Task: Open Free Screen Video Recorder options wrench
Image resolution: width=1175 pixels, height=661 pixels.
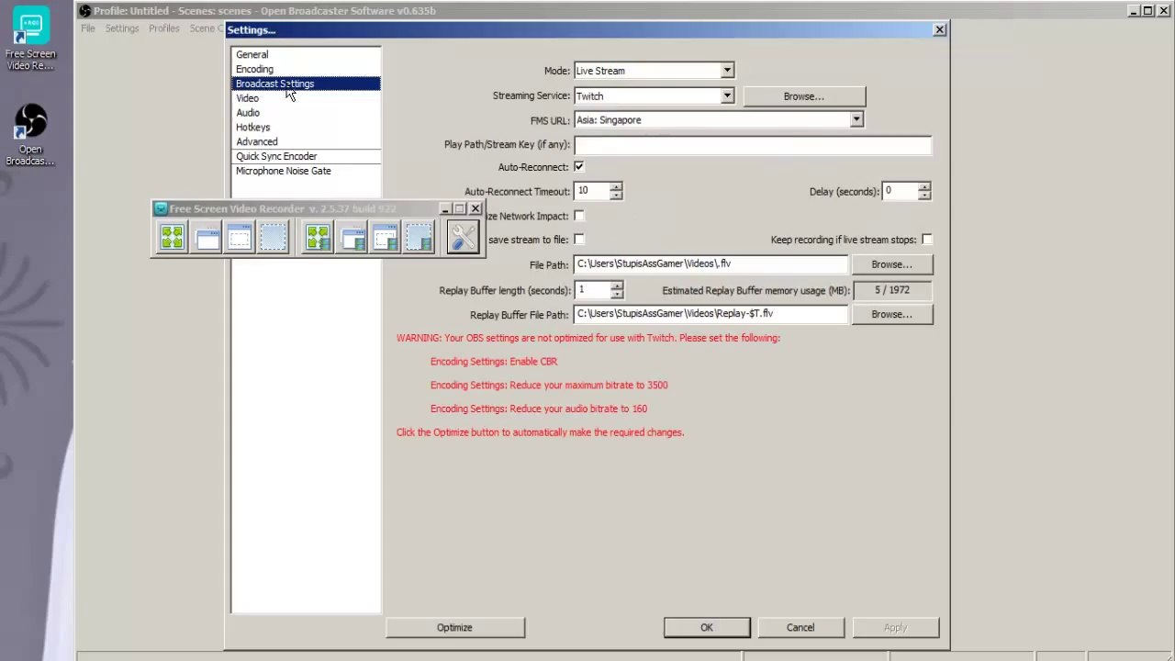Action: pos(463,238)
